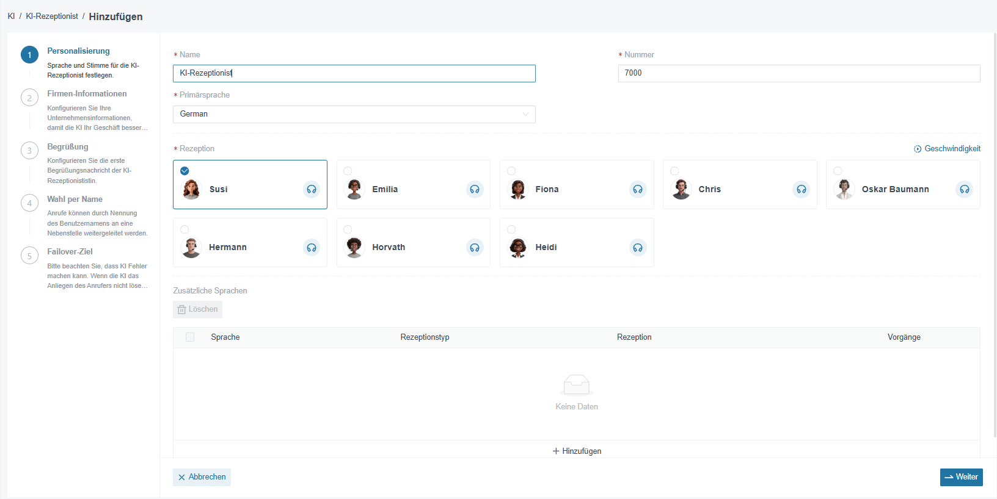Open the Geschwindigkeit speed setting

(x=947, y=149)
